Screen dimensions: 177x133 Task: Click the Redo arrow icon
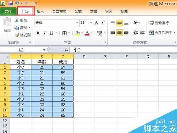26,3
